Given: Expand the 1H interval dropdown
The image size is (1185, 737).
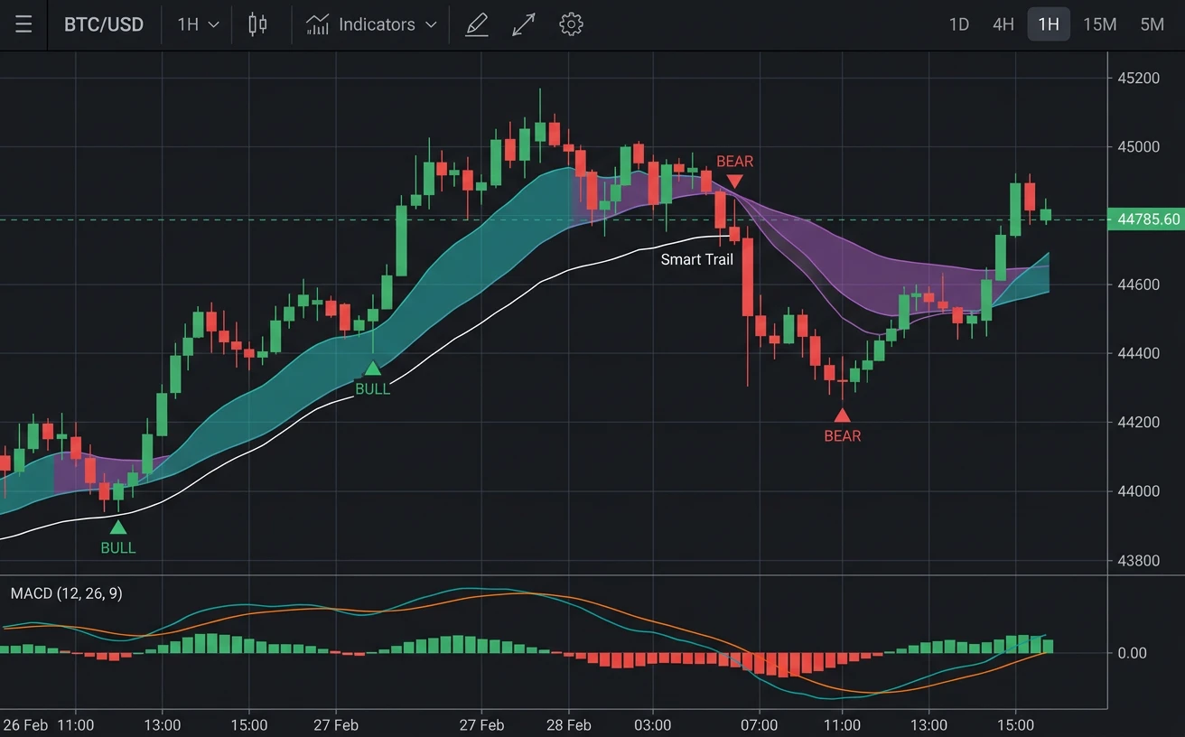Looking at the screenshot, I should (x=198, y=24).
